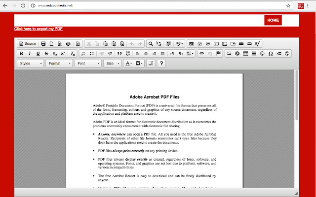This screenshot has width=316, height=197.
Task: Open About CKEditor question mark button
Action: click(x=161, y=64)
